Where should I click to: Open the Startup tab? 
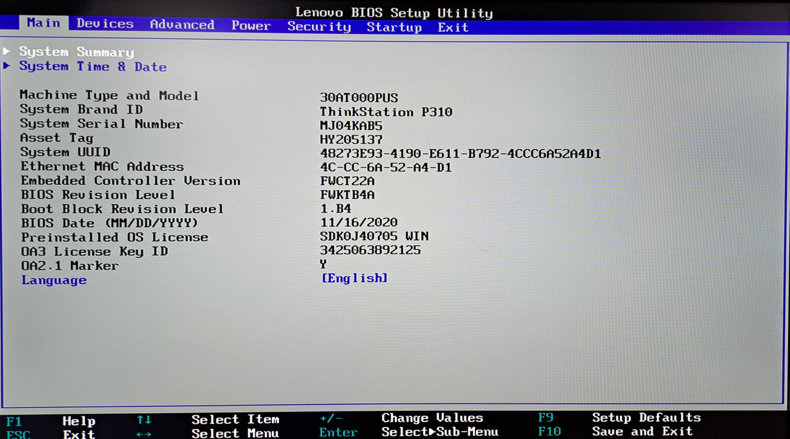coord(394,27)
